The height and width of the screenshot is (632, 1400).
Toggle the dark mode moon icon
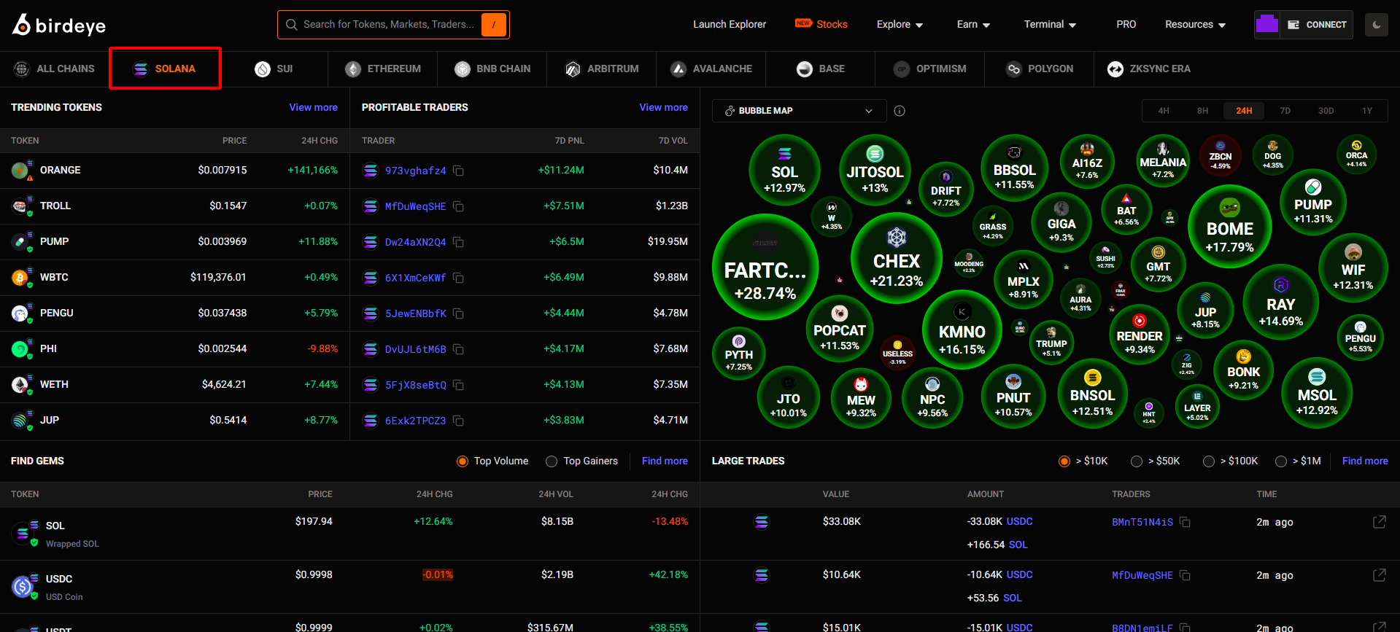[x=1377, y=25]
